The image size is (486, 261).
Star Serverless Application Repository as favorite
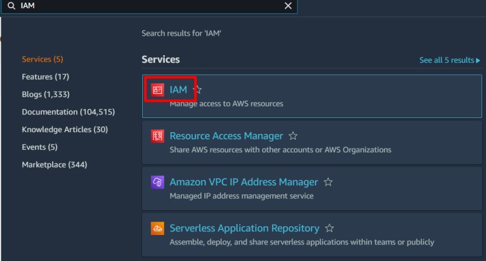pos(329,228)
